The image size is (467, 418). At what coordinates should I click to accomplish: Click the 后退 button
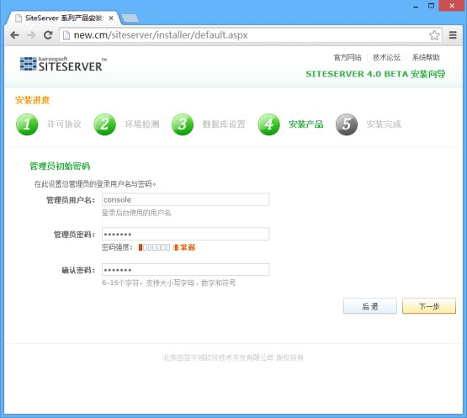370,306
